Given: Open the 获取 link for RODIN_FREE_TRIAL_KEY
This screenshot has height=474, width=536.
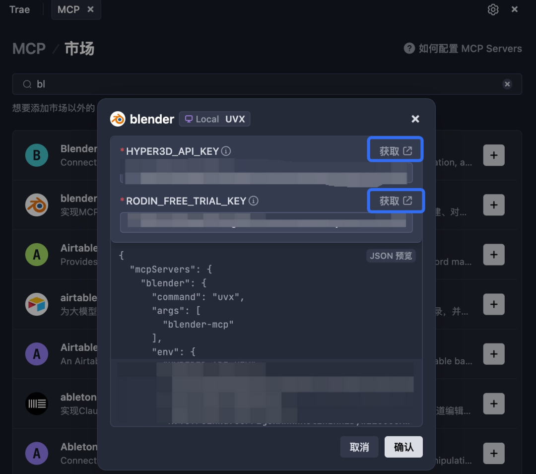Looking at the screenshot, I should [396, 201].
